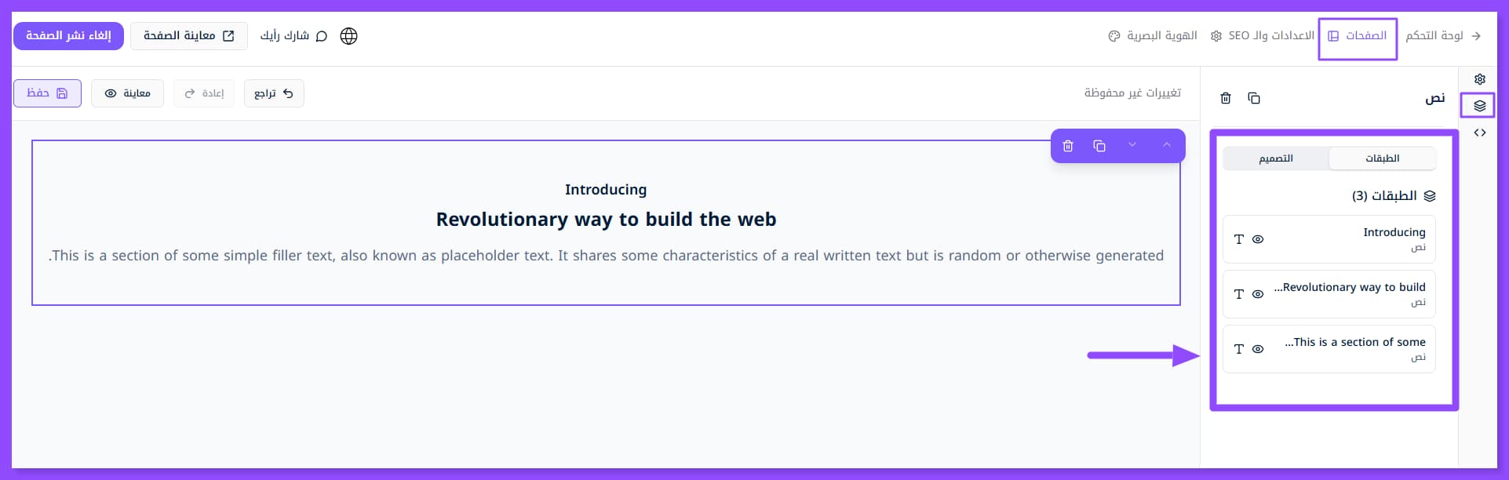
Task: Switch to the التصميم tab
Action: 1276,158
